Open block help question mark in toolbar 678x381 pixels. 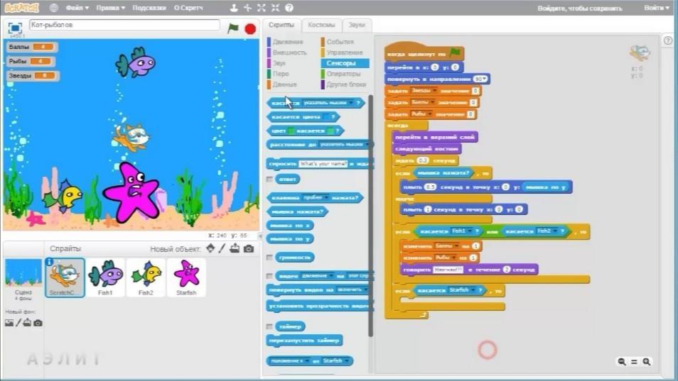[x=289, y=8]
